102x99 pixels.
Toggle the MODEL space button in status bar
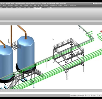click(82, 95)
